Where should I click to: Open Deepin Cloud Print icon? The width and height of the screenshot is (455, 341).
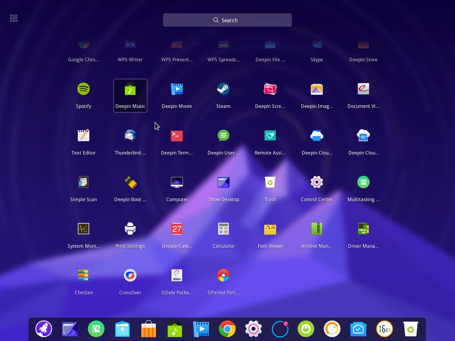coord(316,135)
